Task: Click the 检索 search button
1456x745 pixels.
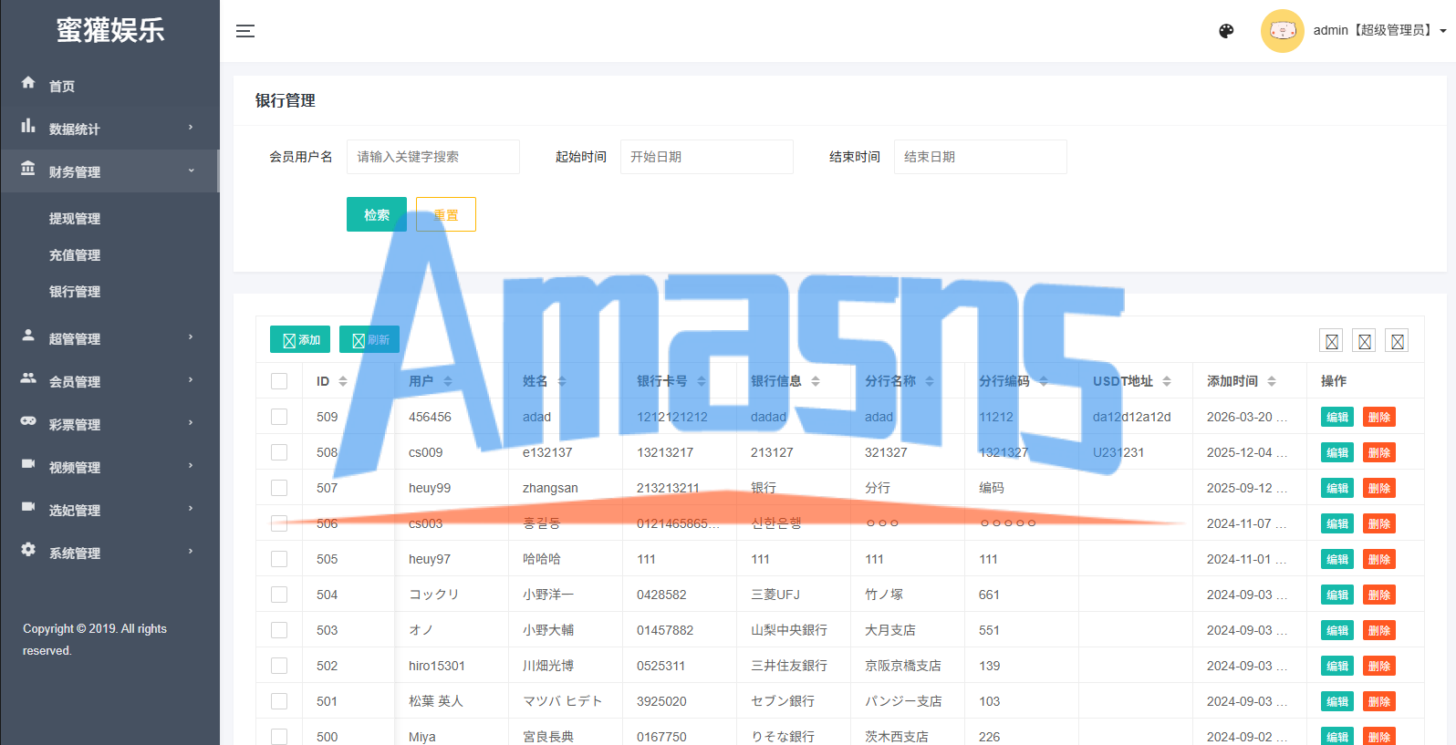Action: [377, 214]
